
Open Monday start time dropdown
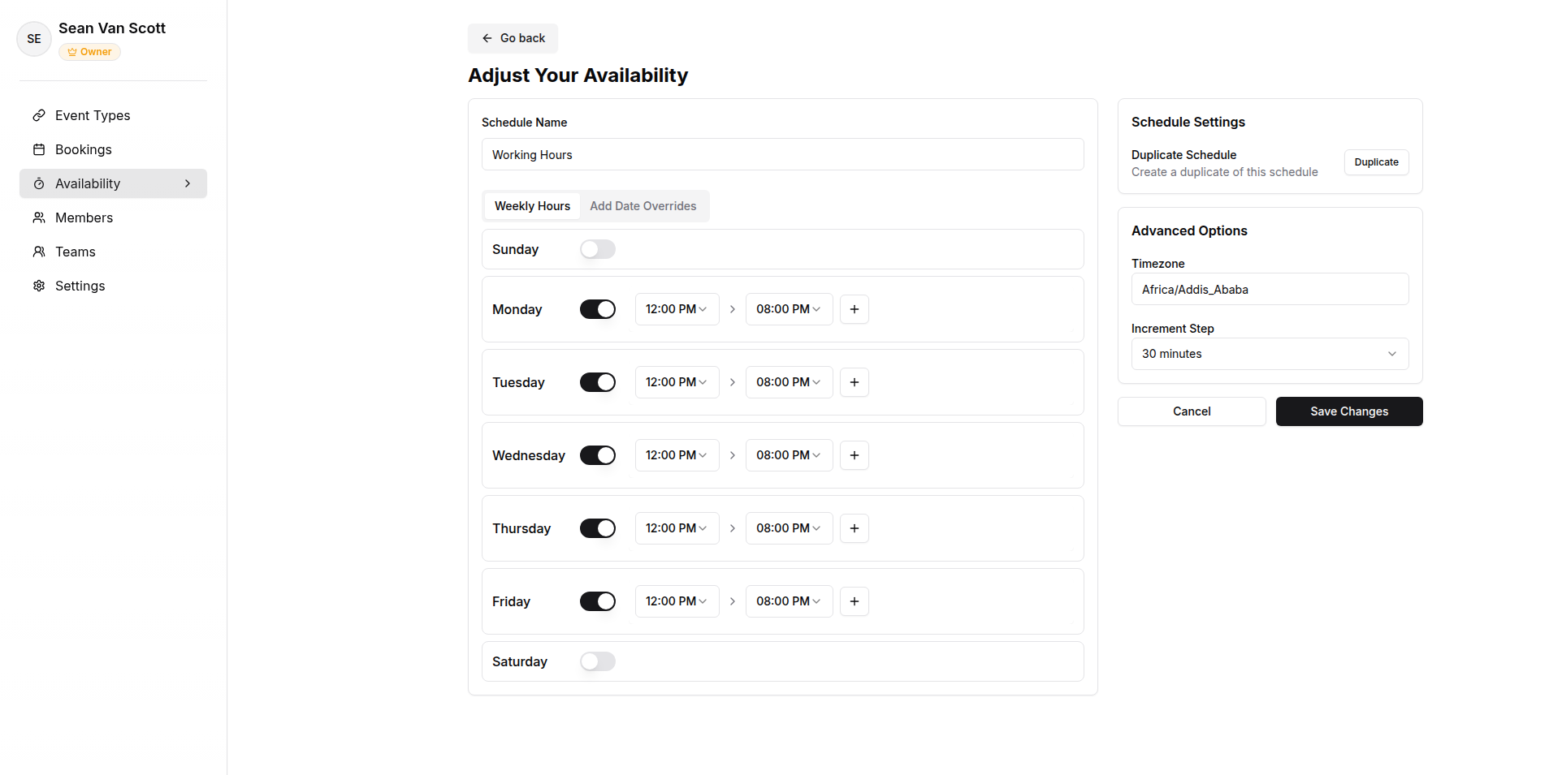677,309
